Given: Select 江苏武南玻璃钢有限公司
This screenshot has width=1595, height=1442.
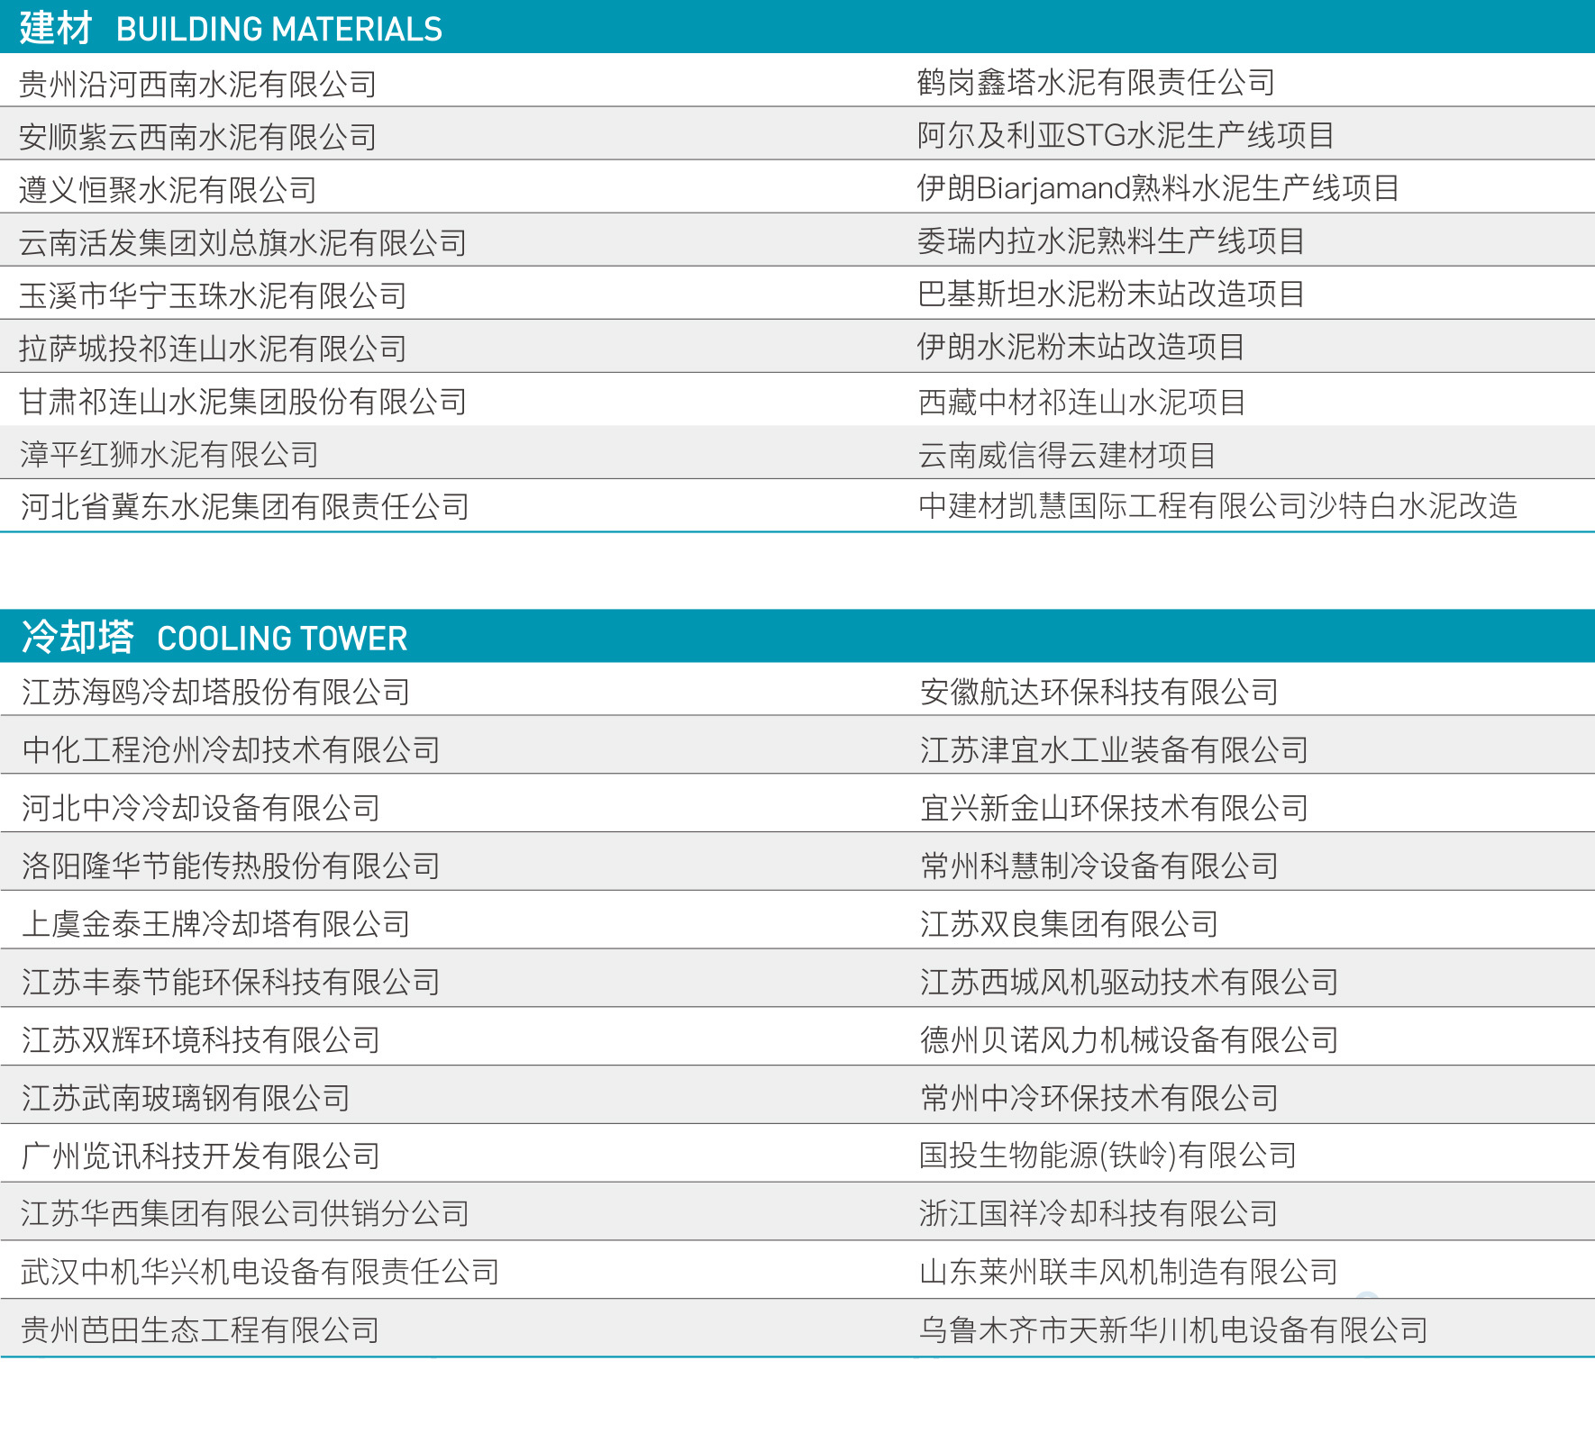Looking at the screenshot, I should [186, 1098].
